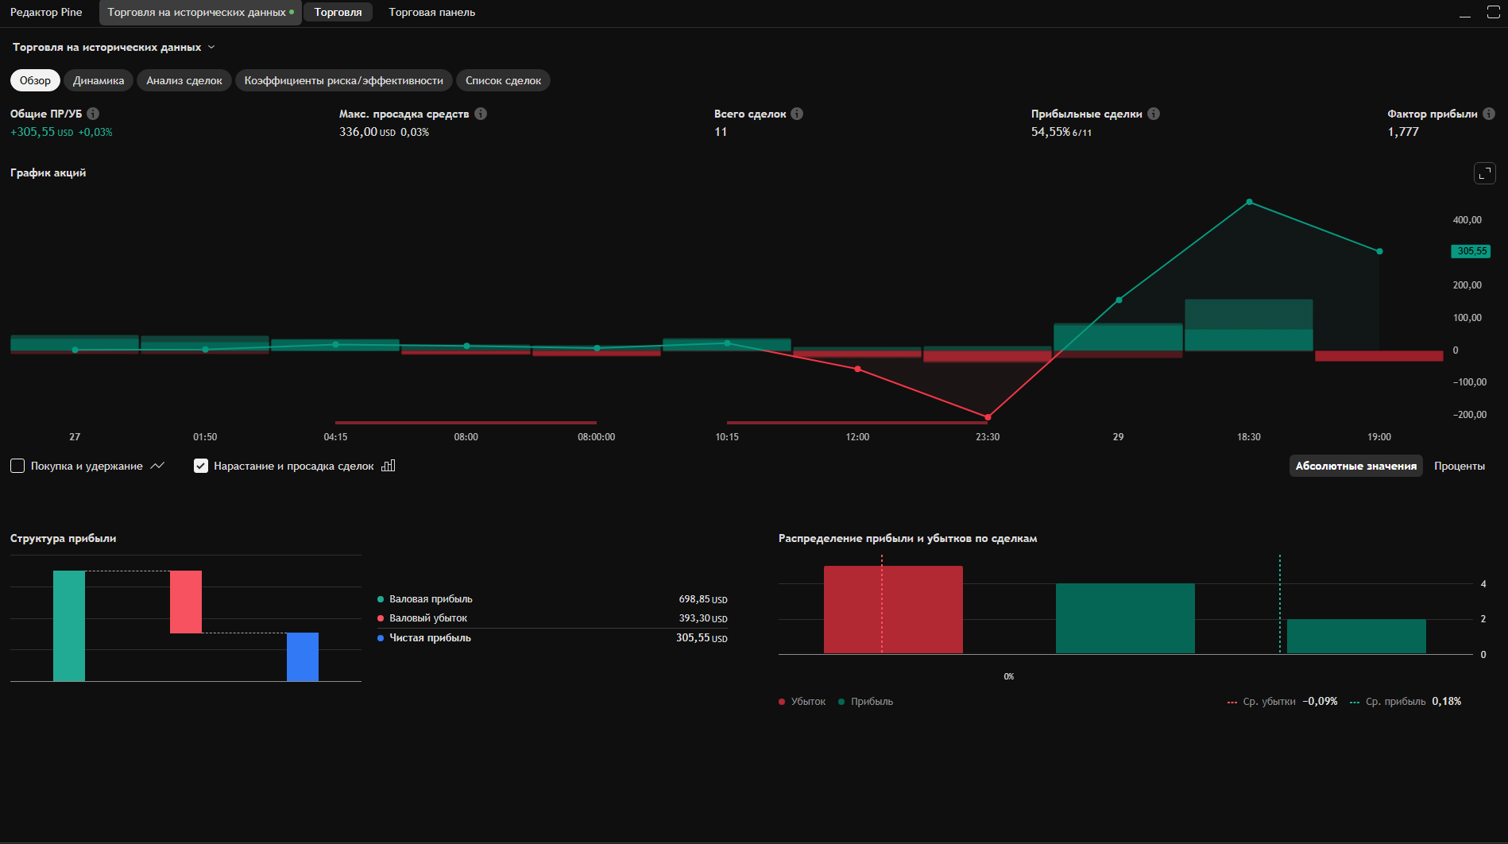1508x844 pixels.
Task: Maximize the bottom panel
Action: (1493, 13)
